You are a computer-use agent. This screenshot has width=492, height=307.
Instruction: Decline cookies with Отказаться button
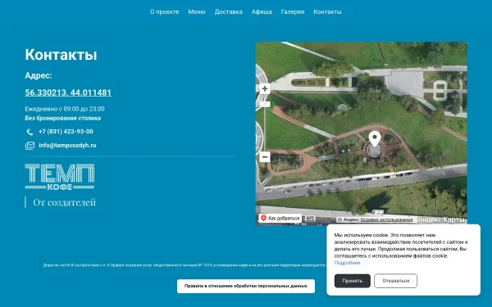(396, 281)
